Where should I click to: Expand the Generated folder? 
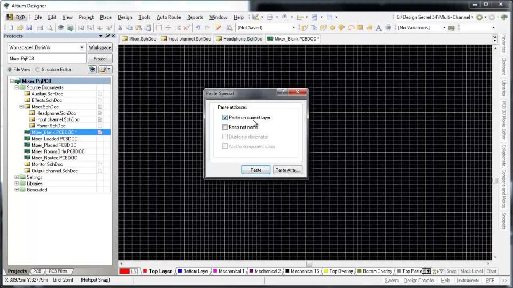tap(17, 190)
